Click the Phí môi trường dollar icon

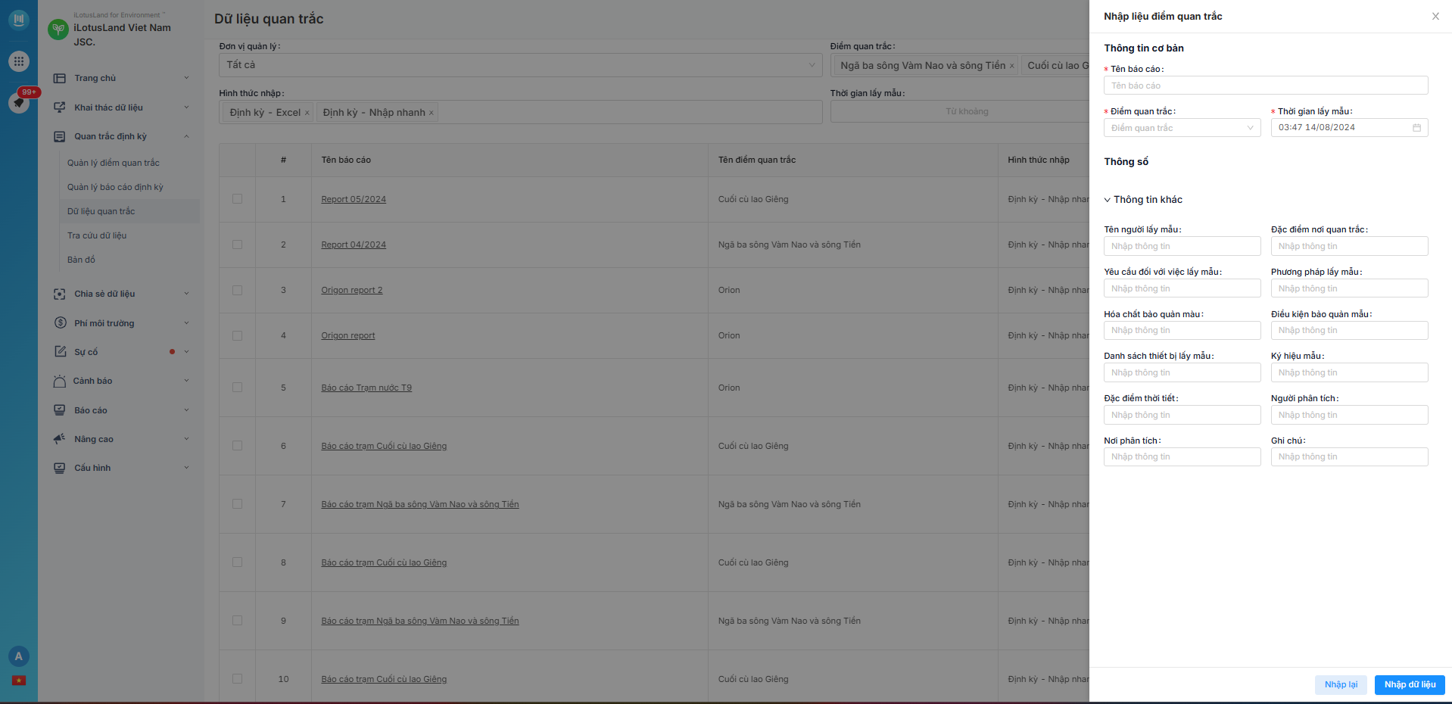tap(60, 323)
